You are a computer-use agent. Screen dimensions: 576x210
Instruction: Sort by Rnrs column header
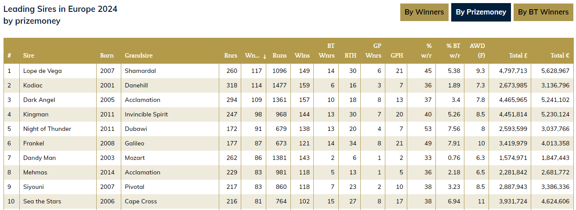coord(231,56)
